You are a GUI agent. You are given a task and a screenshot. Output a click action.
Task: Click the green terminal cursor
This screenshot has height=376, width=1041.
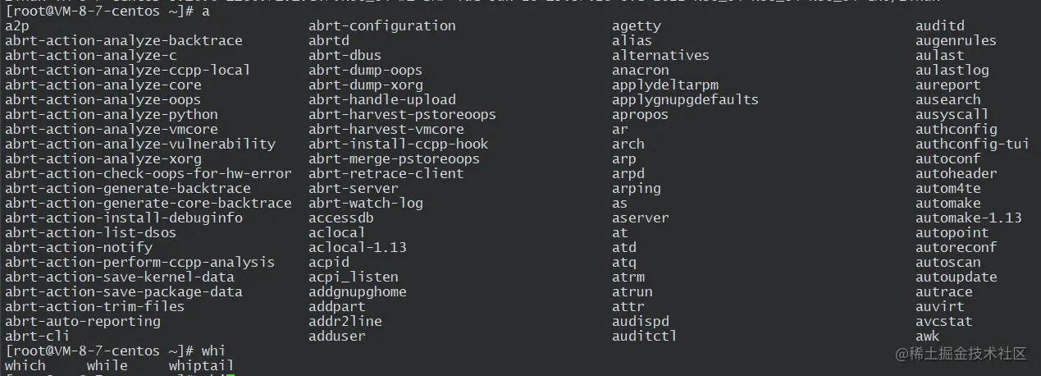231,375
